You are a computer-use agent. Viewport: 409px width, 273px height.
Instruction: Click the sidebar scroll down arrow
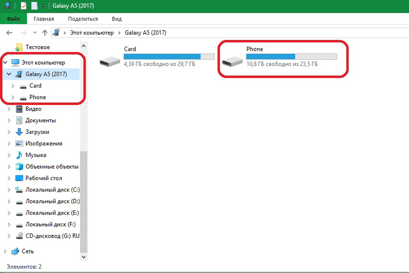[84, 257]
